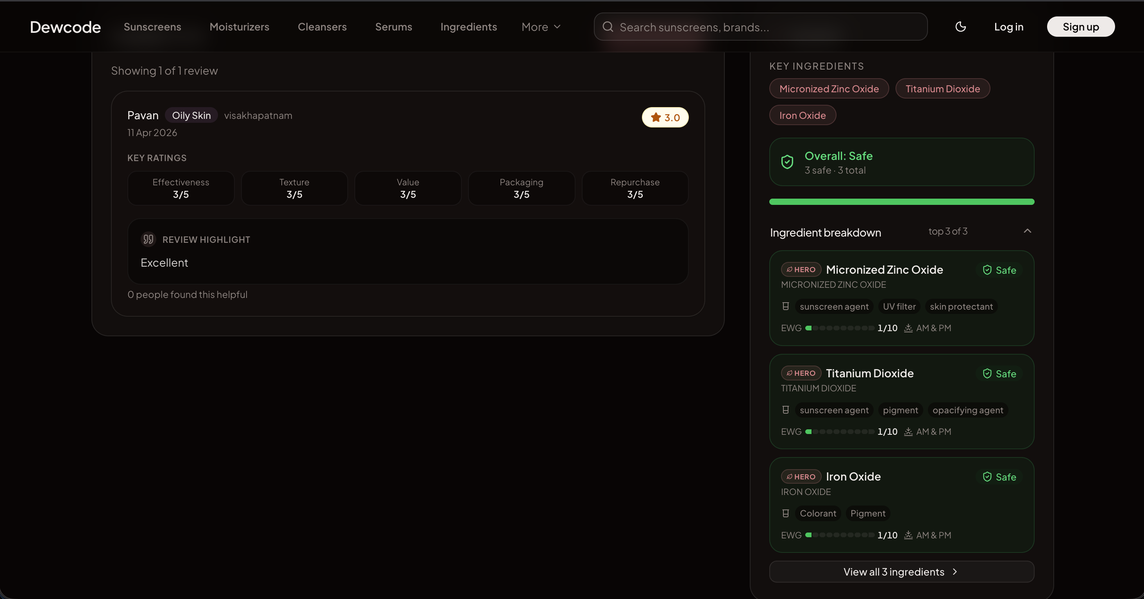The image size is (1144, 599).
Task: Click the Sign up button
Action: tap(1080, 27)
